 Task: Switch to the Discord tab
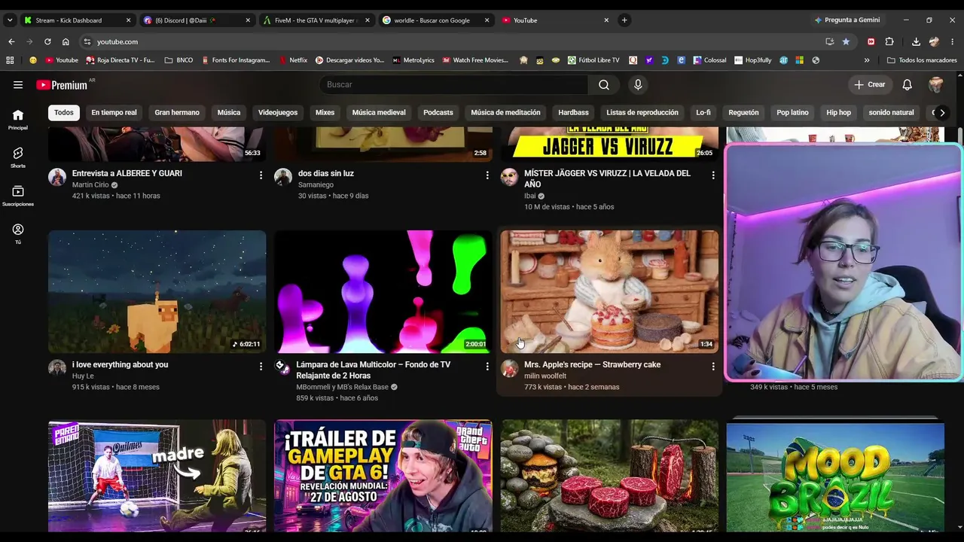pos(197,20)
